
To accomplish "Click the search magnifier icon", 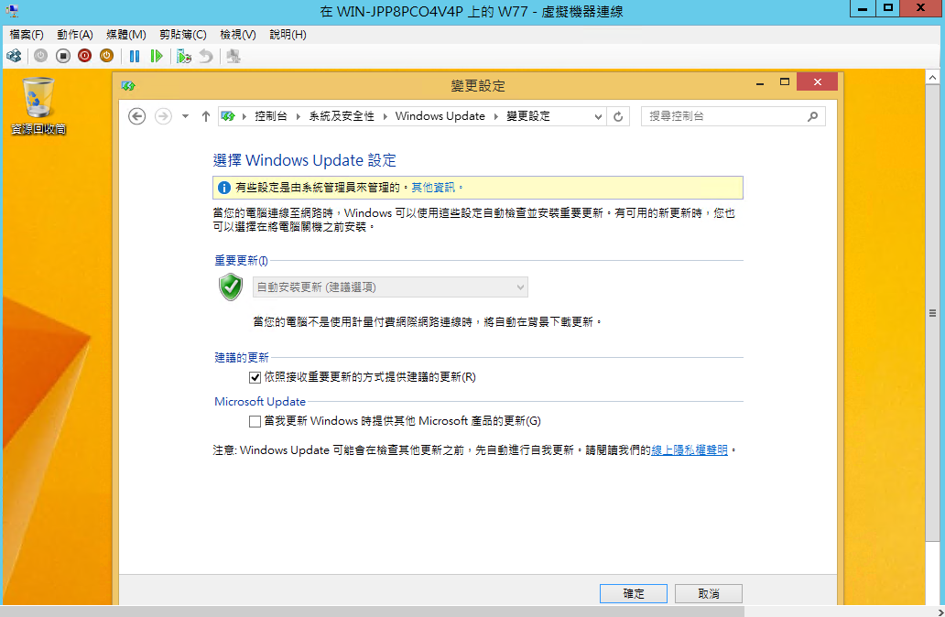I will tap(812, 116).
